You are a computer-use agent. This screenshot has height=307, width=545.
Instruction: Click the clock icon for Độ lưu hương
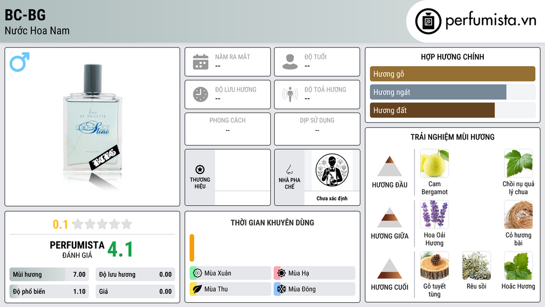pyautogui.click(x=201, y=94)
